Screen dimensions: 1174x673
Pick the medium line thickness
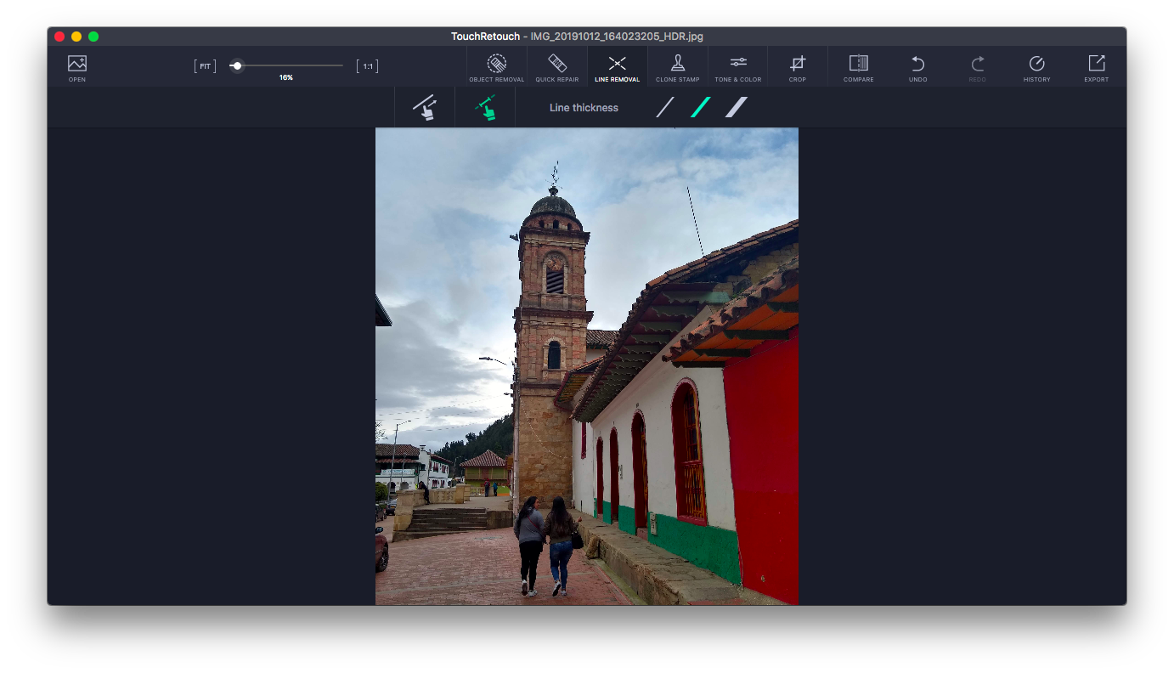coord(700,107)
